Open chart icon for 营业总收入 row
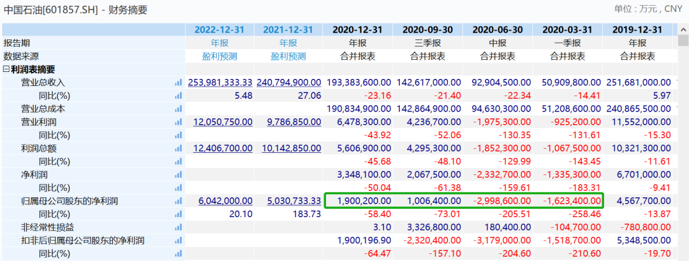This screenshot has height=261, width=689. (178, 83)
